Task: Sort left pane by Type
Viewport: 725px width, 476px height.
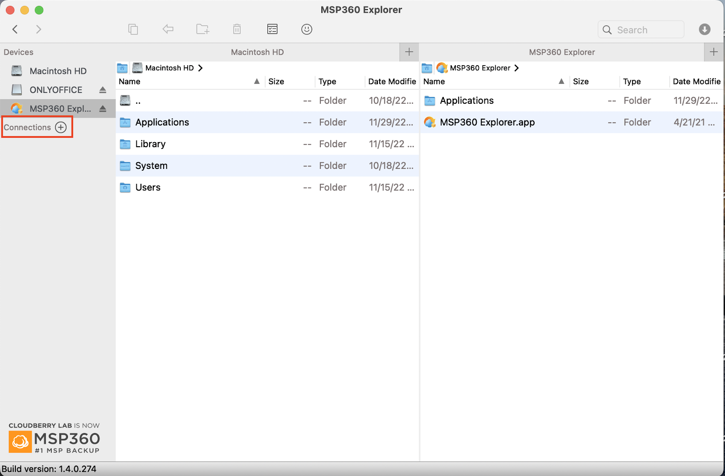Action: pyautogui.click(x=340, y=82)
